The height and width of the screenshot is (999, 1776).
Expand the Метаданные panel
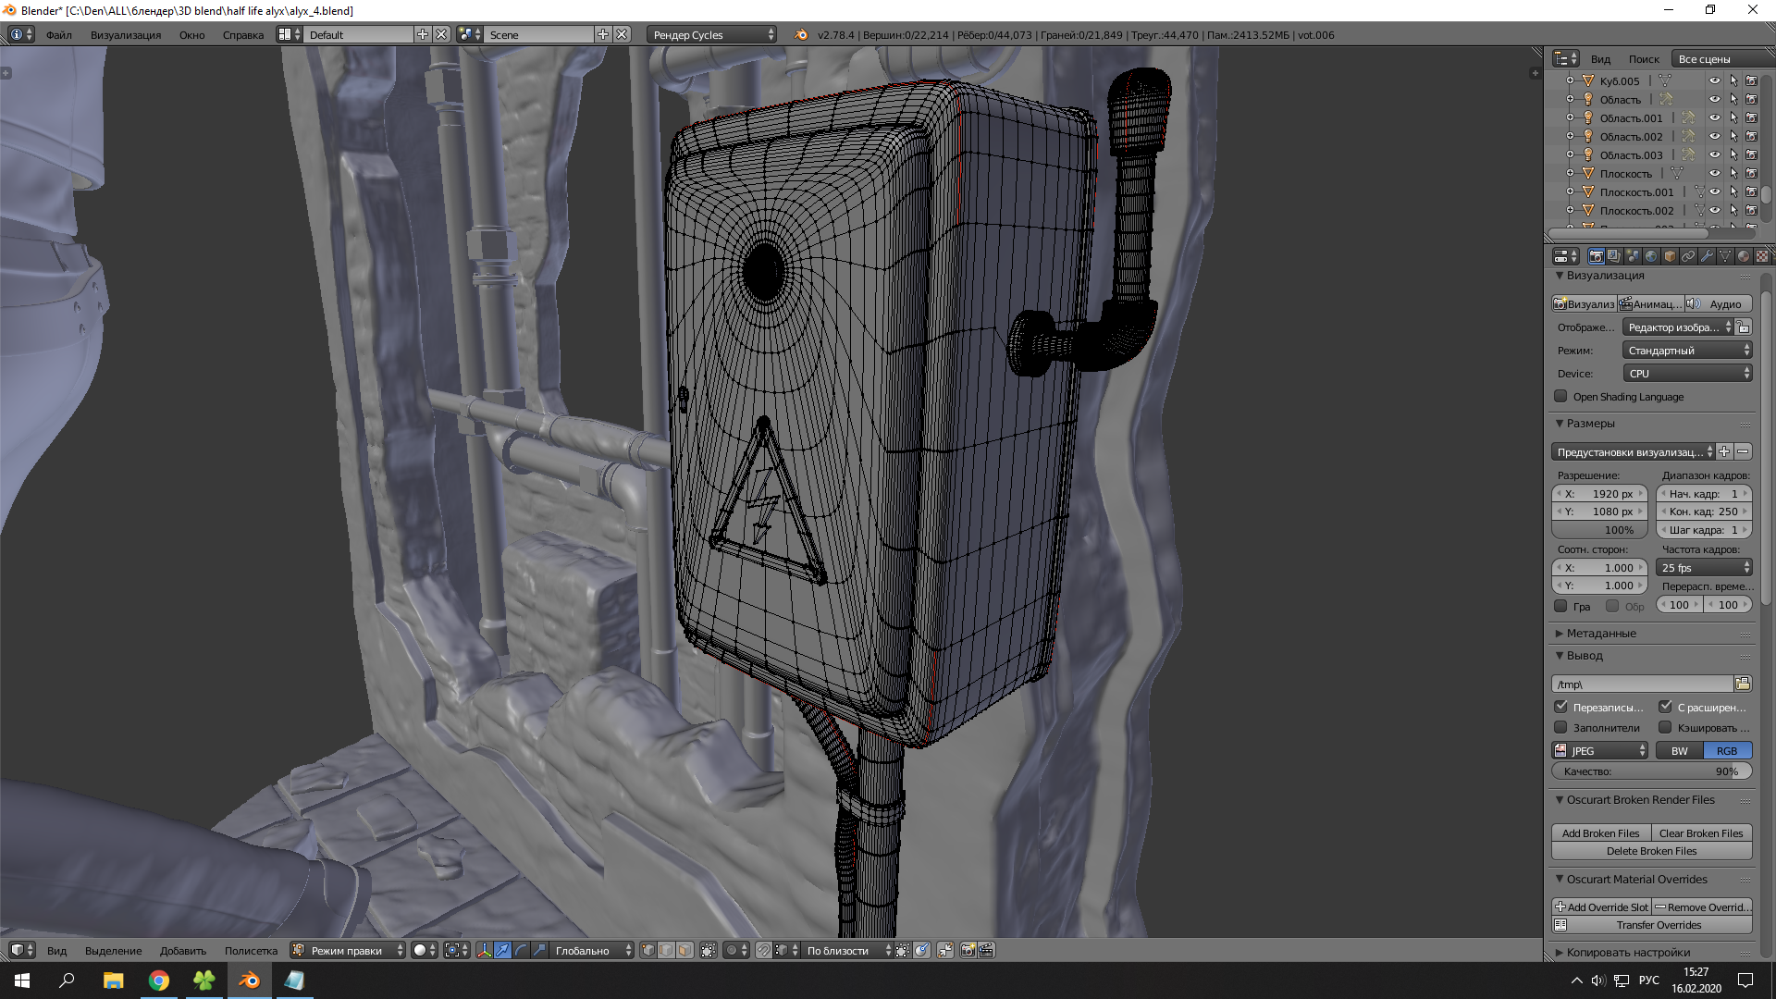pos(1600,634)
